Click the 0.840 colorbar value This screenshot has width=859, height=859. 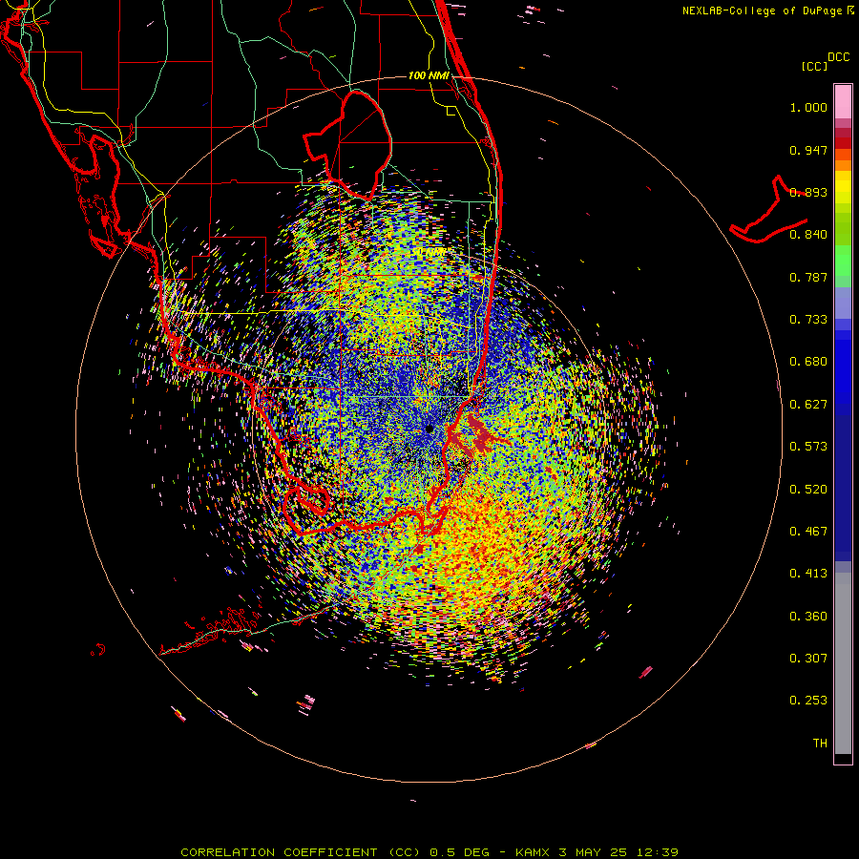[x=808, y=235]
